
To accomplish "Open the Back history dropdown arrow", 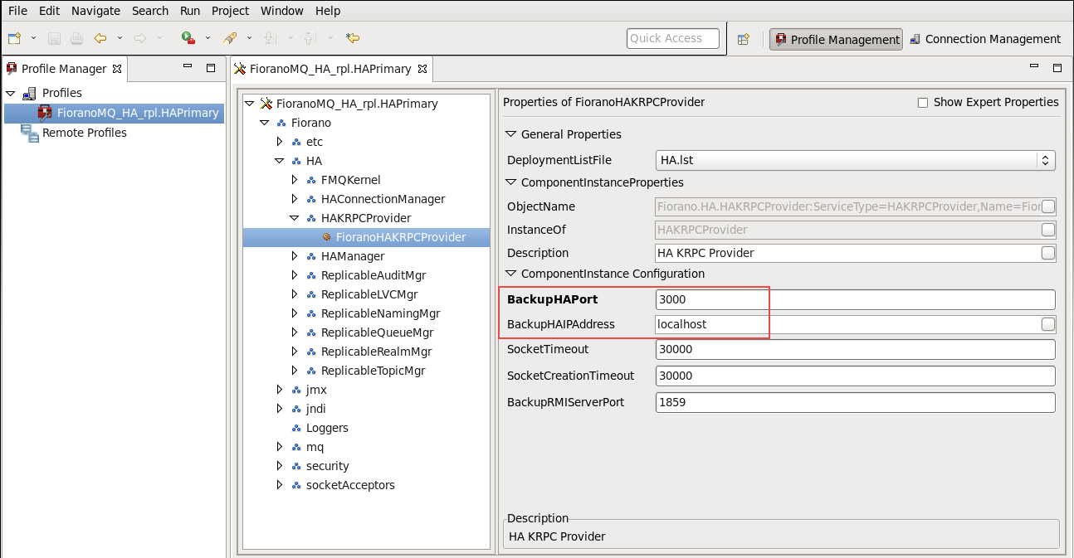I will click(x=120, y=38).
